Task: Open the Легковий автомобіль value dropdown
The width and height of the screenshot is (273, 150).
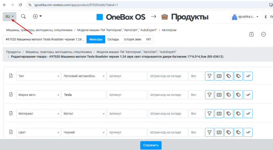Action: [84, 76]
